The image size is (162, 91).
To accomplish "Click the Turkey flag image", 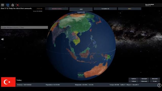I will pos(8,82).
